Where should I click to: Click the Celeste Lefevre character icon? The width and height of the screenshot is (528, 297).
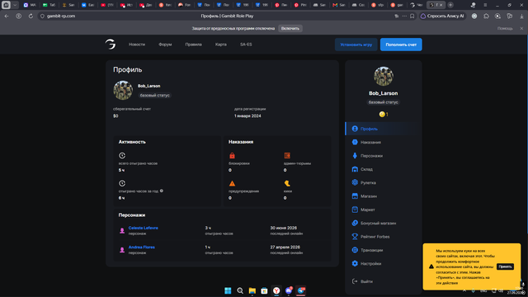click(x=122, y=231)
